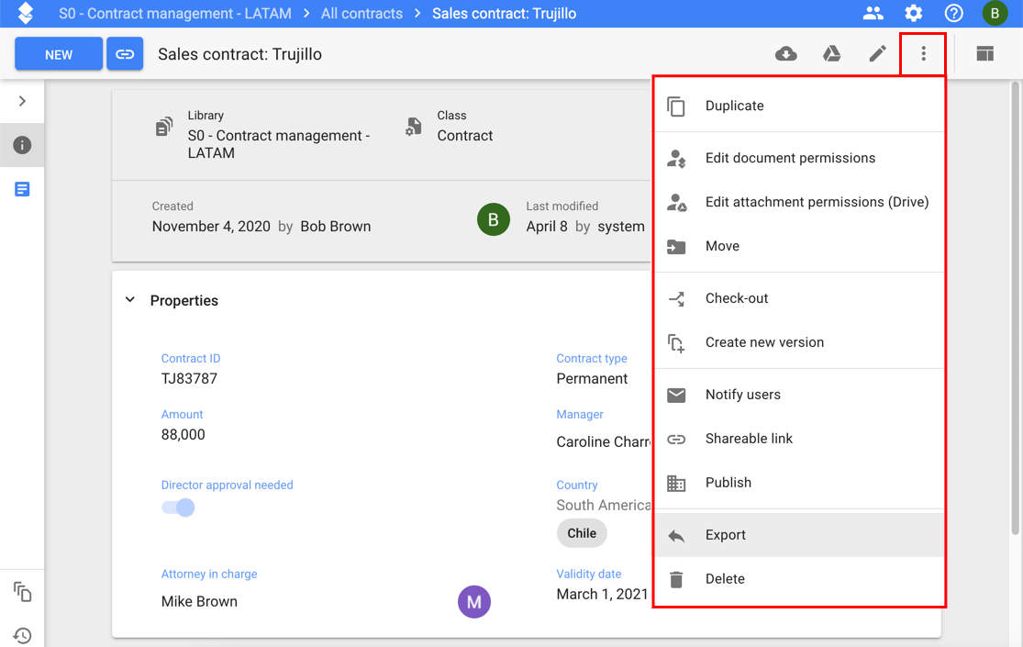
Task: Toggle Director approval needed switch
Action: [178, 508]
